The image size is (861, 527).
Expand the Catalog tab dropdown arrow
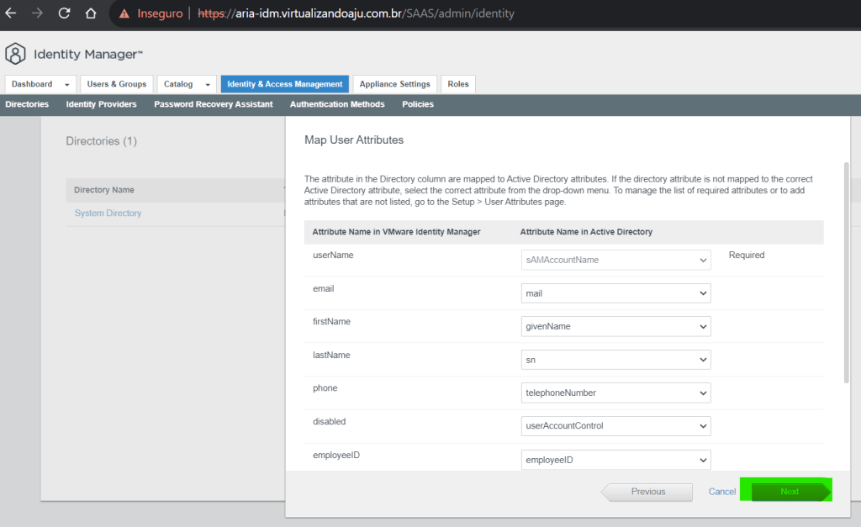[x=206, y=85]
